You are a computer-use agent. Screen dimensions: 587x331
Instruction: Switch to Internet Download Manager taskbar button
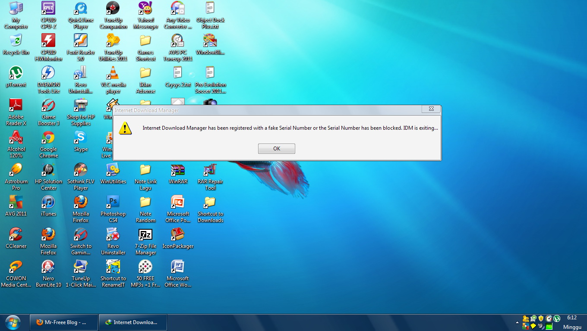(x=133, y=322)
